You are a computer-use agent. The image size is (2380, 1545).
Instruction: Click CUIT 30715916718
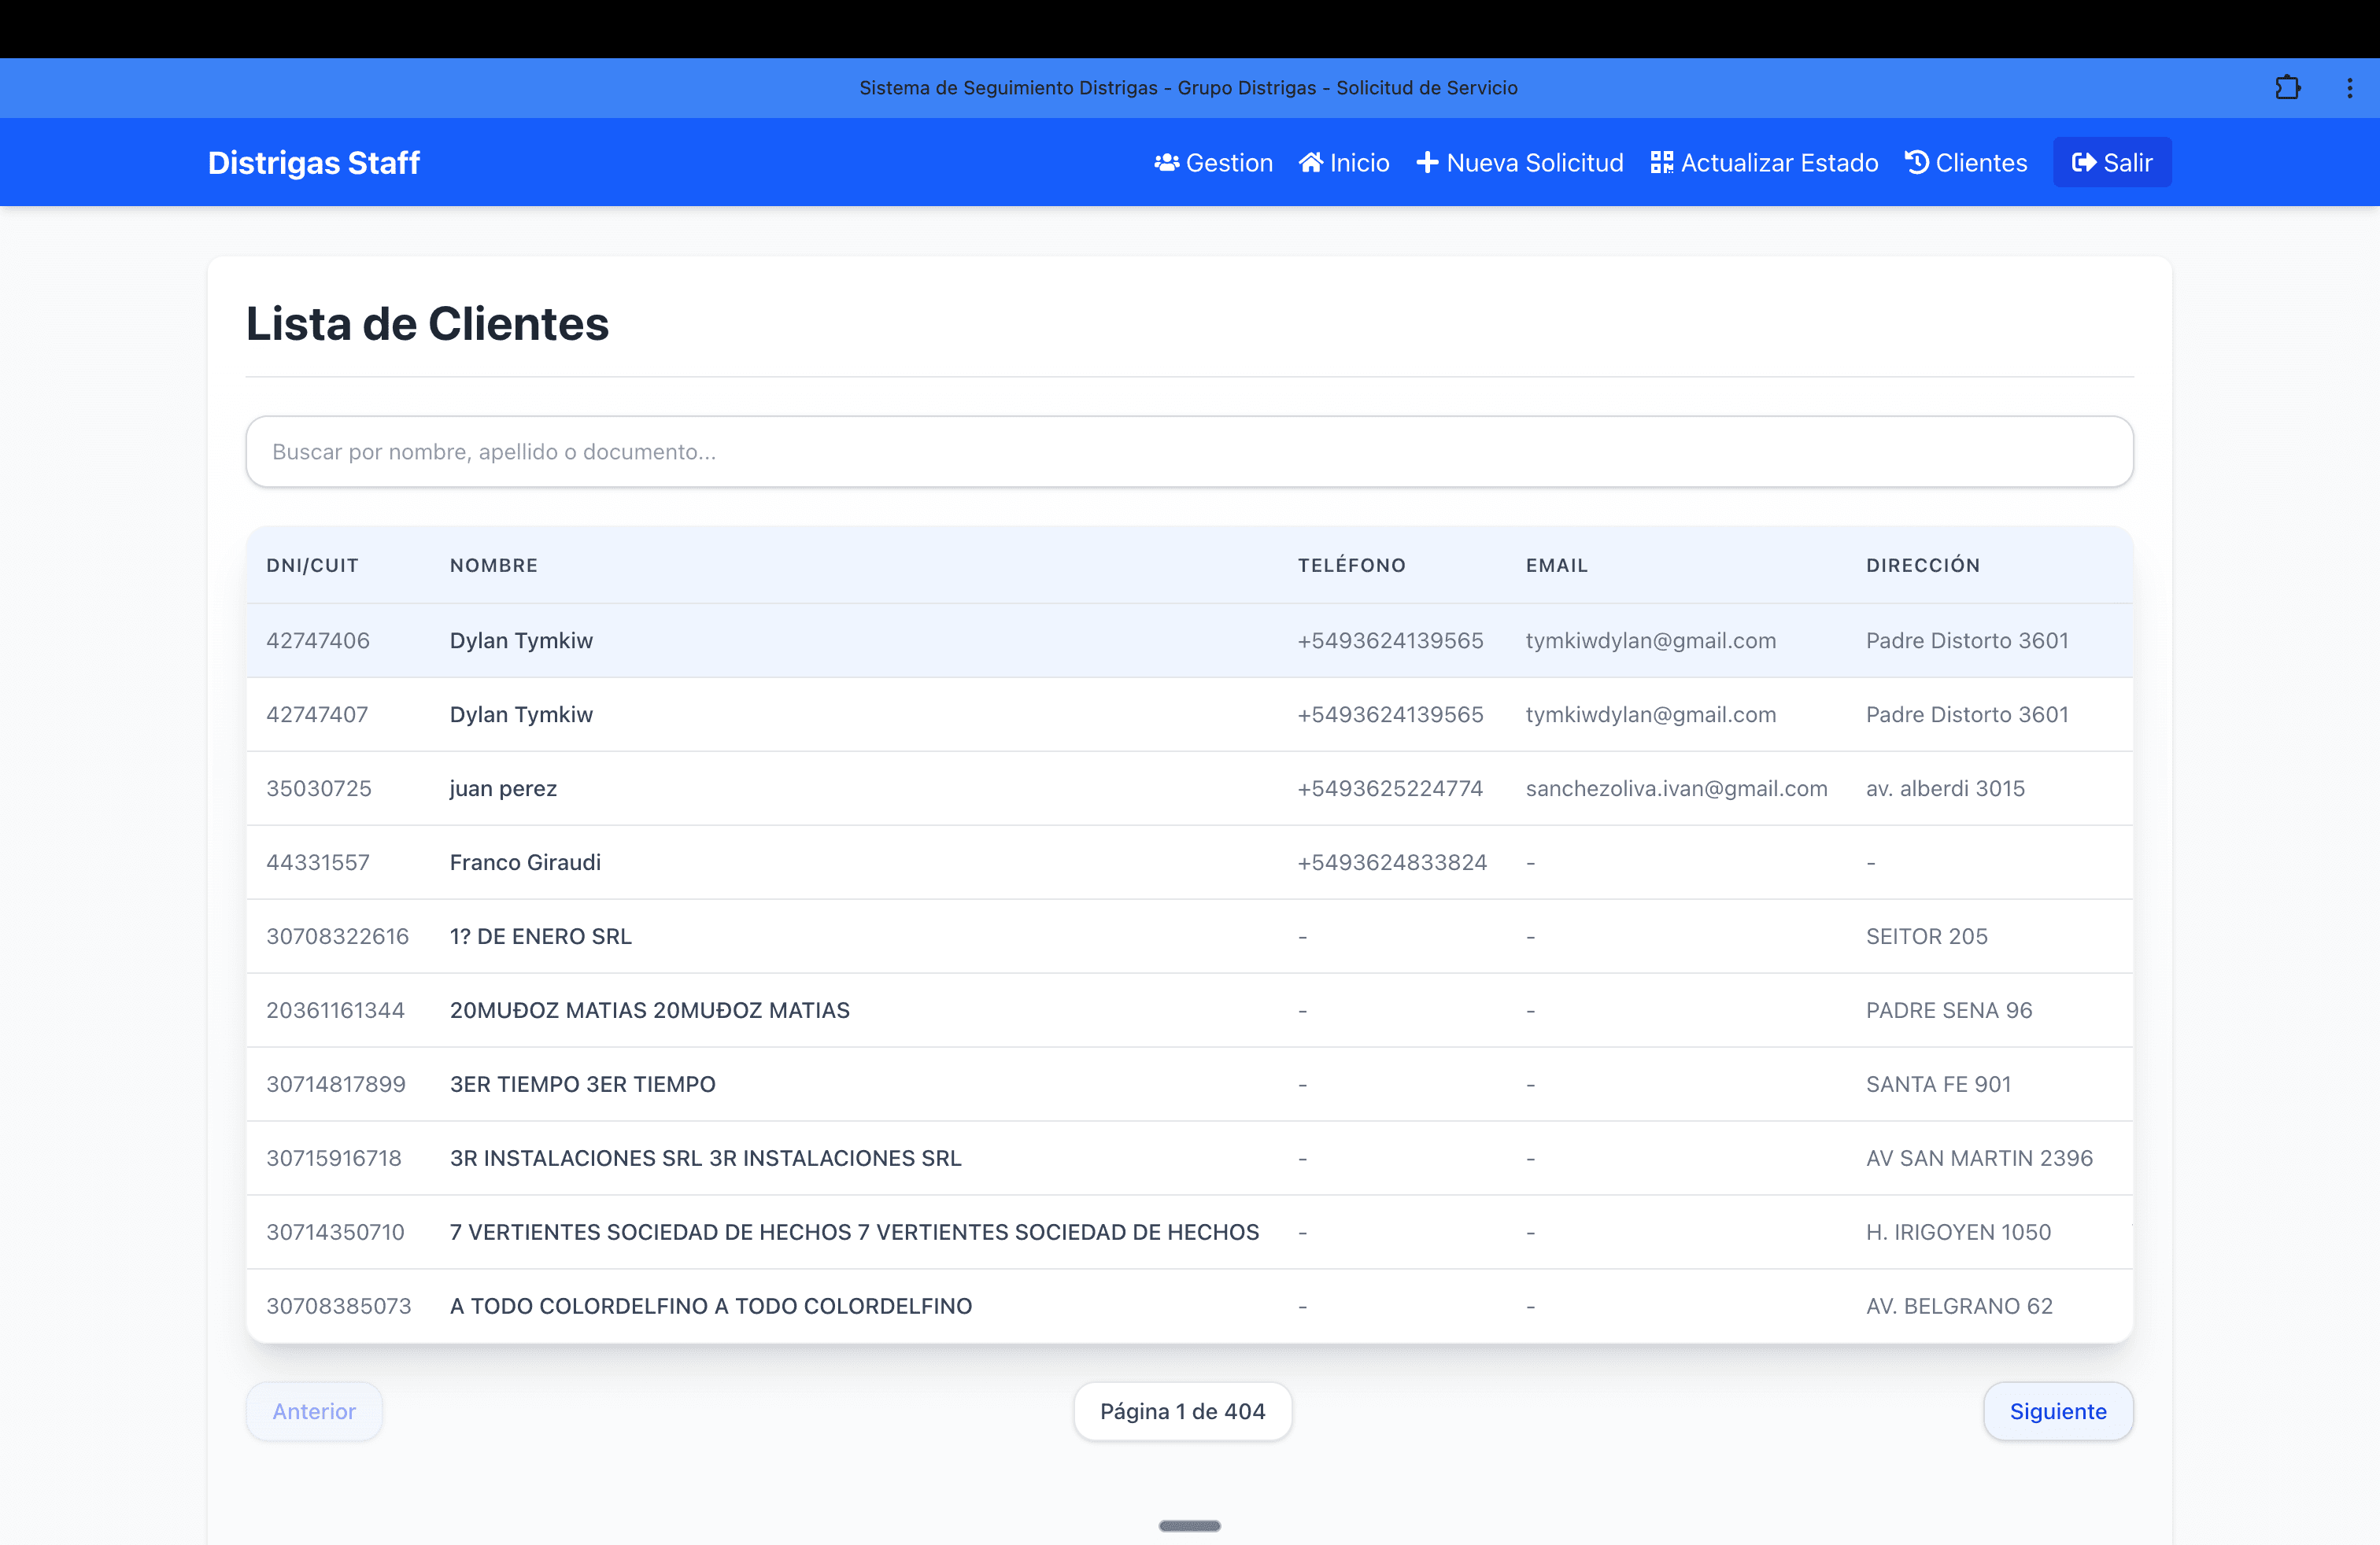pyautogui.click(x=334, y=1158)
